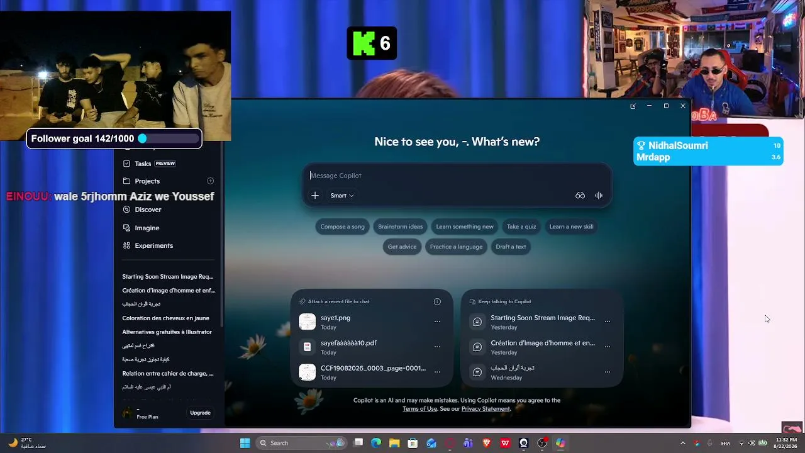
Task: Open more options for sayefàààààà10.pdf
Action: [437, 347]
